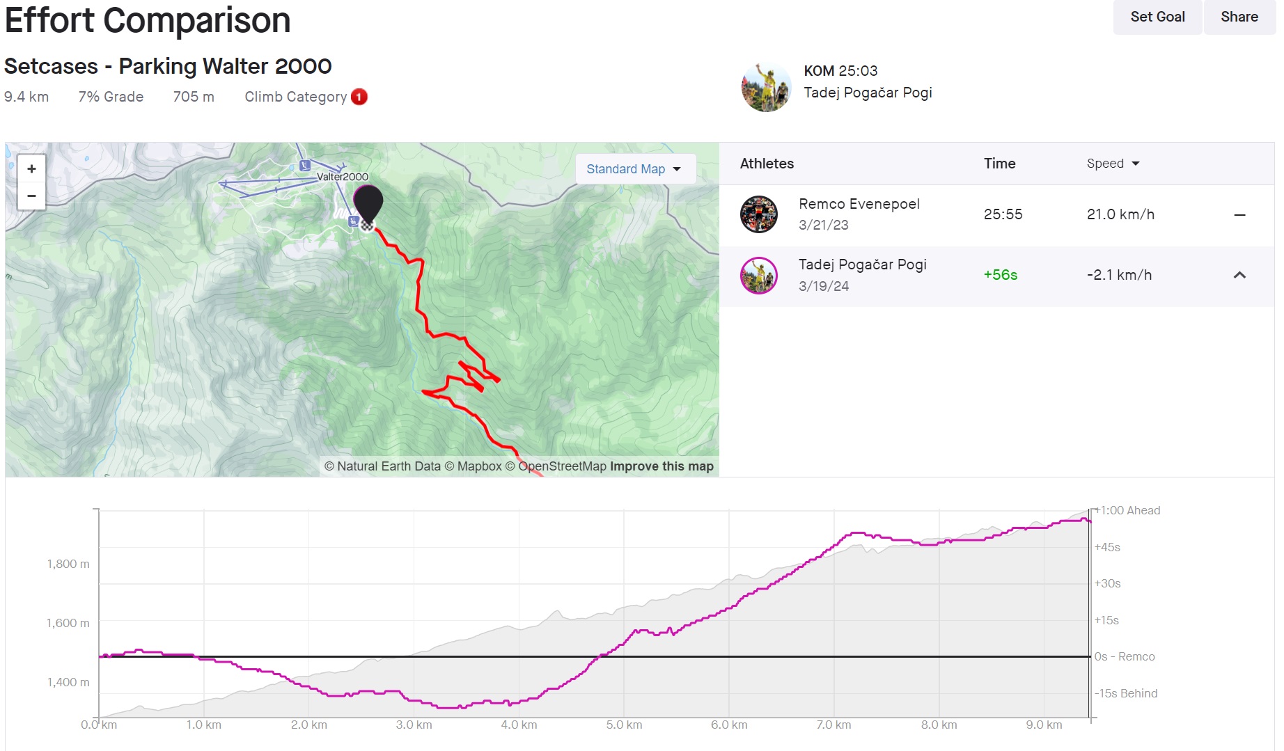This screenshot has height=751, width=1284.
Task: Click Remco Evenepoel's avatar
Action: pos(758,214)
